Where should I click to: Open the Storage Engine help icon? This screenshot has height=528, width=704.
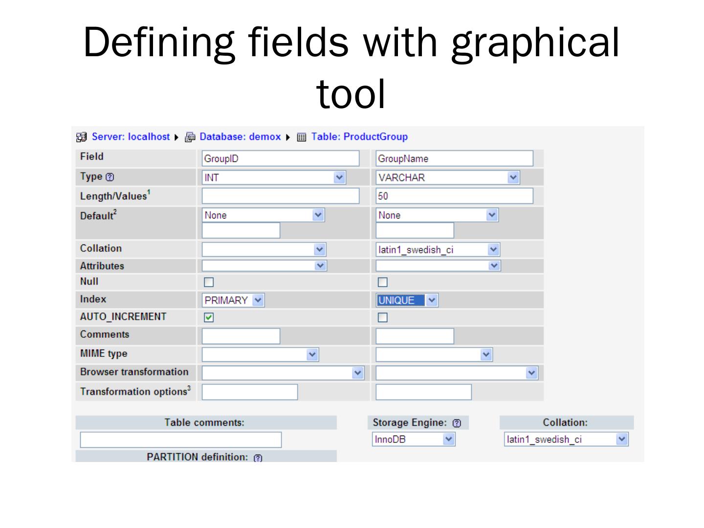click(x=457, y=423)
